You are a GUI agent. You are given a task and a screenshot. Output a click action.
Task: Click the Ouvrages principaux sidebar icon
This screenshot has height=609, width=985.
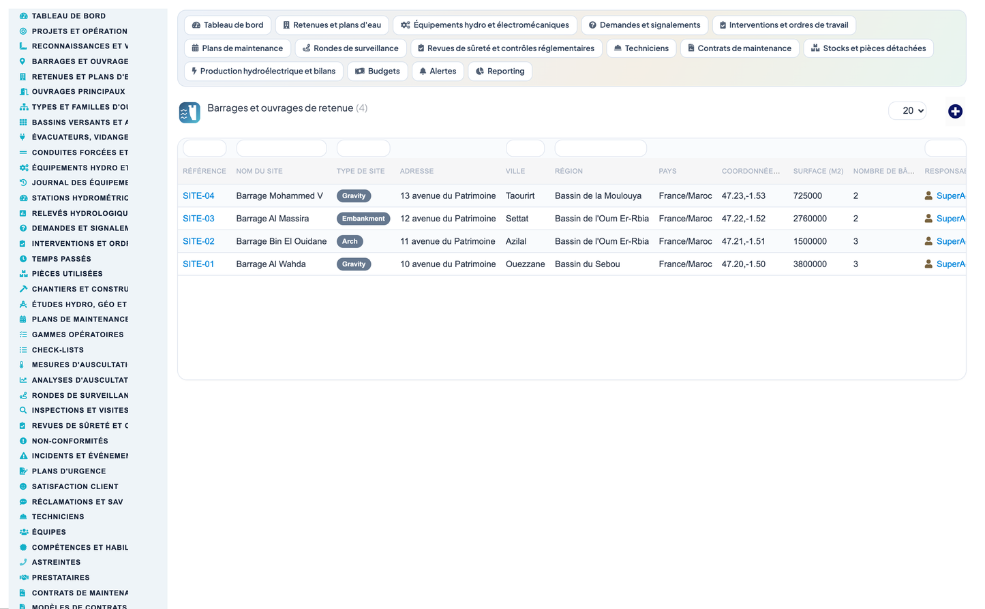tap(23, 92)
